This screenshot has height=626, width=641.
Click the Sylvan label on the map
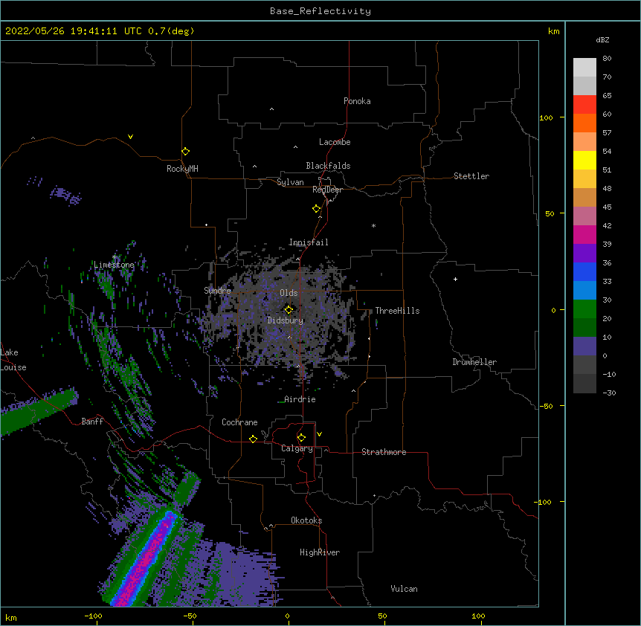[x=290, y=182]
